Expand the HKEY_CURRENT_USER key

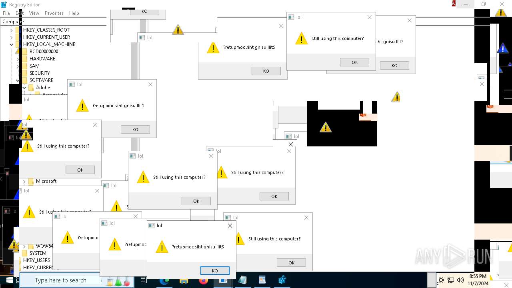pos(11,37)
